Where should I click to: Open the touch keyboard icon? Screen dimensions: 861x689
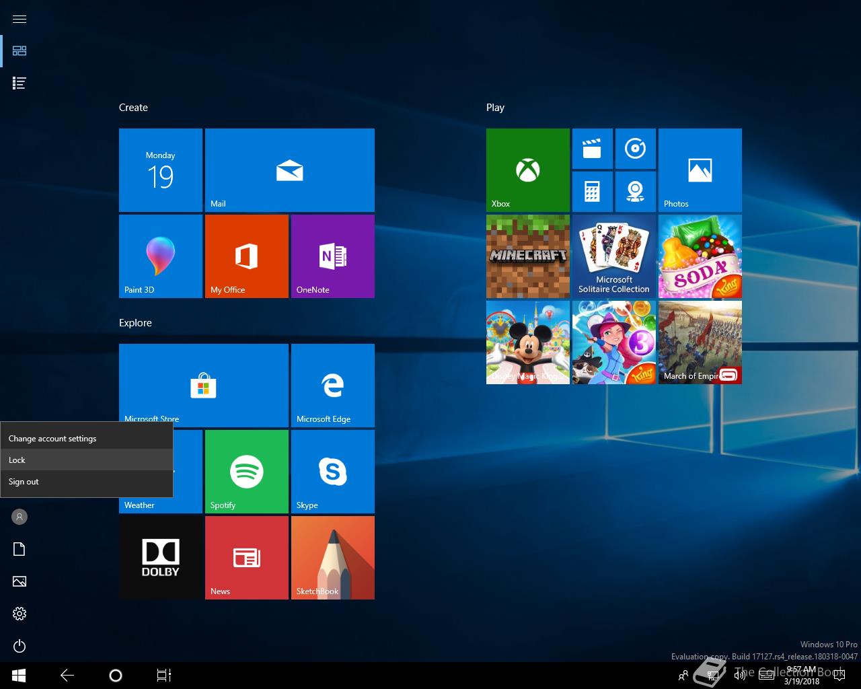(766, 676)
